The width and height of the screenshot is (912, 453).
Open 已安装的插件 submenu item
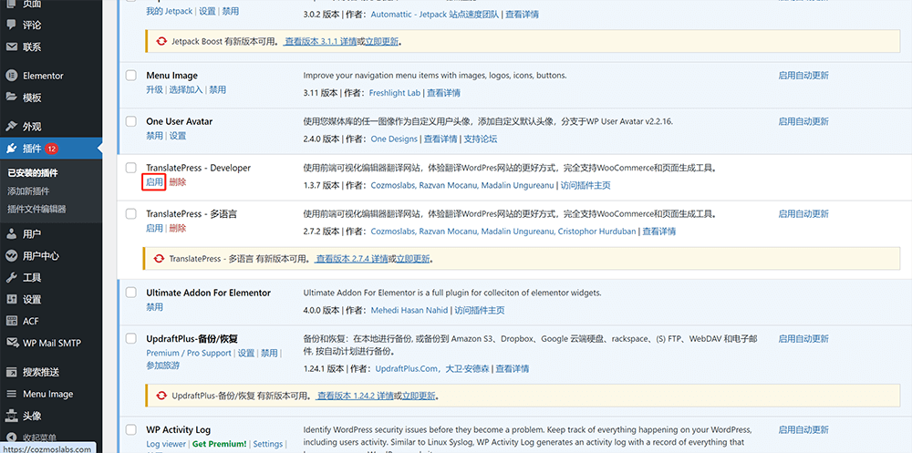coord(33,173)
